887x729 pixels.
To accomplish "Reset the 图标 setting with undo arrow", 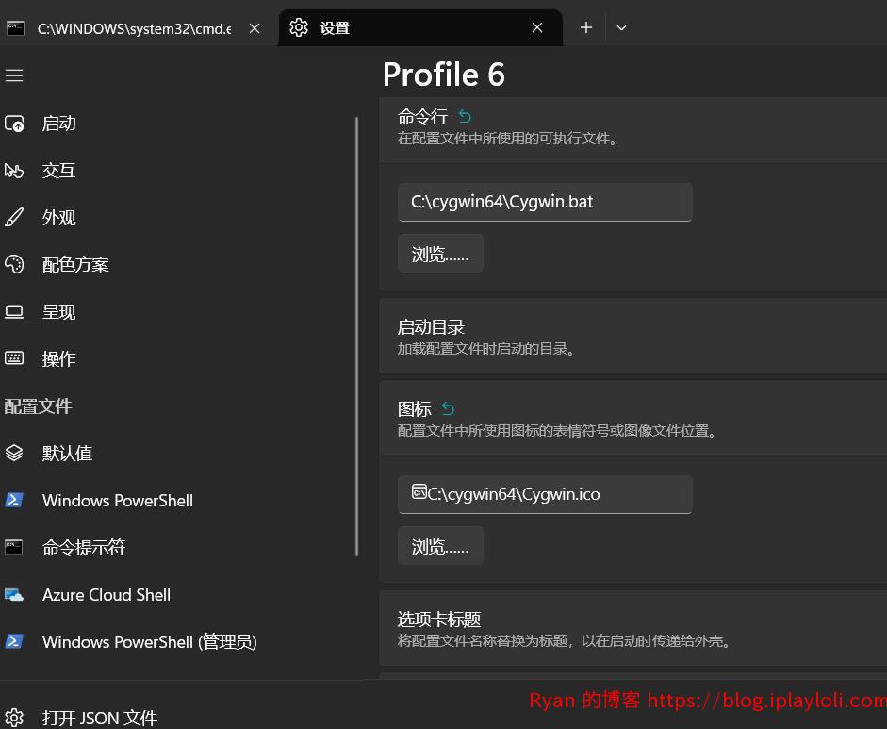I will [448, 408].
